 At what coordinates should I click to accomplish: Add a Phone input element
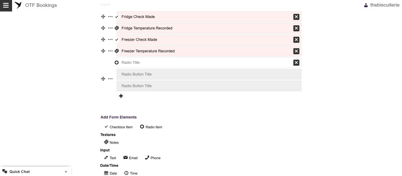152,158
